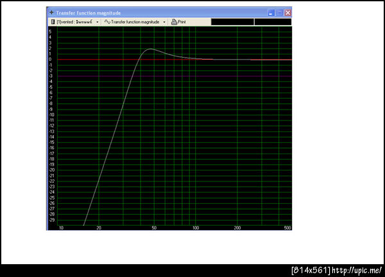
Task: Select the [1]vented project label
Action: point(74,22)
